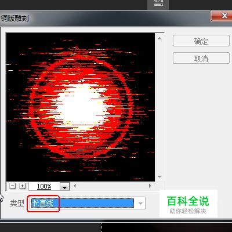The height and width of the screenshot is (232, 232).
Task: Click the 取消 cancel button
Action: click(x=201, y=58)
